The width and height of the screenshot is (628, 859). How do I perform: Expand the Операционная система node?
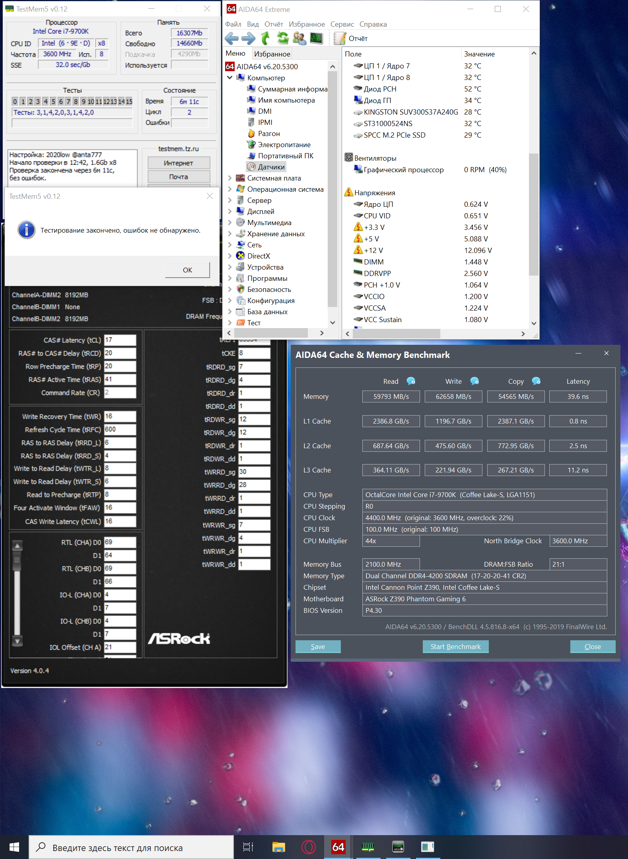pos(230,189)
